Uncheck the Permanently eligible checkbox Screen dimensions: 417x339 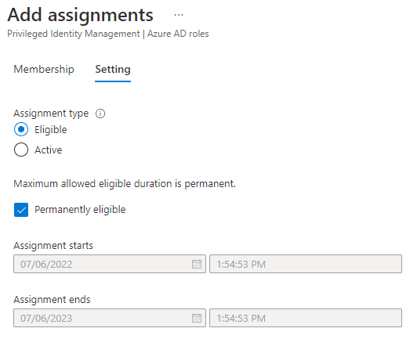[21, 210]
